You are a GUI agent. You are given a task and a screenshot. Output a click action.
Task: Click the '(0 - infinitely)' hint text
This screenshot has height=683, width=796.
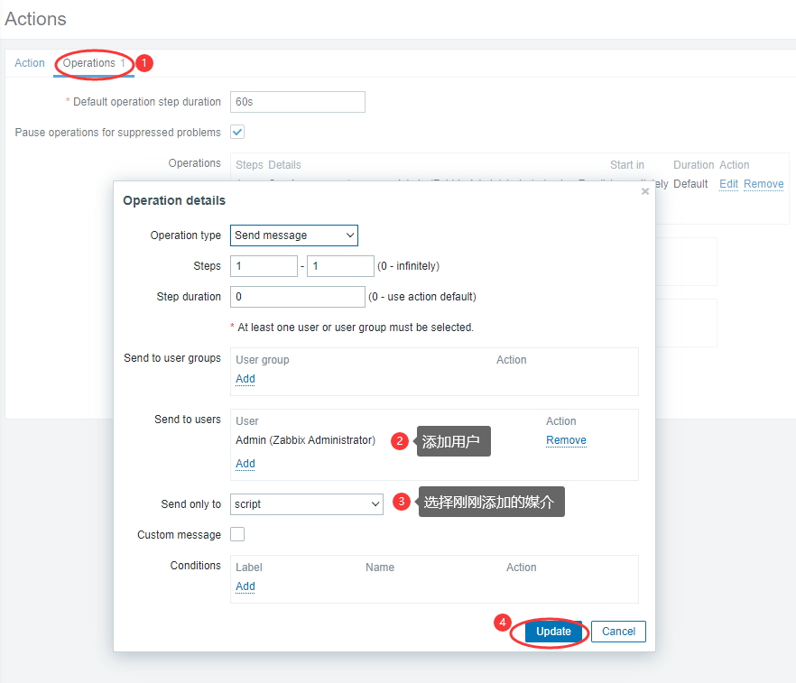click(409, 266)
